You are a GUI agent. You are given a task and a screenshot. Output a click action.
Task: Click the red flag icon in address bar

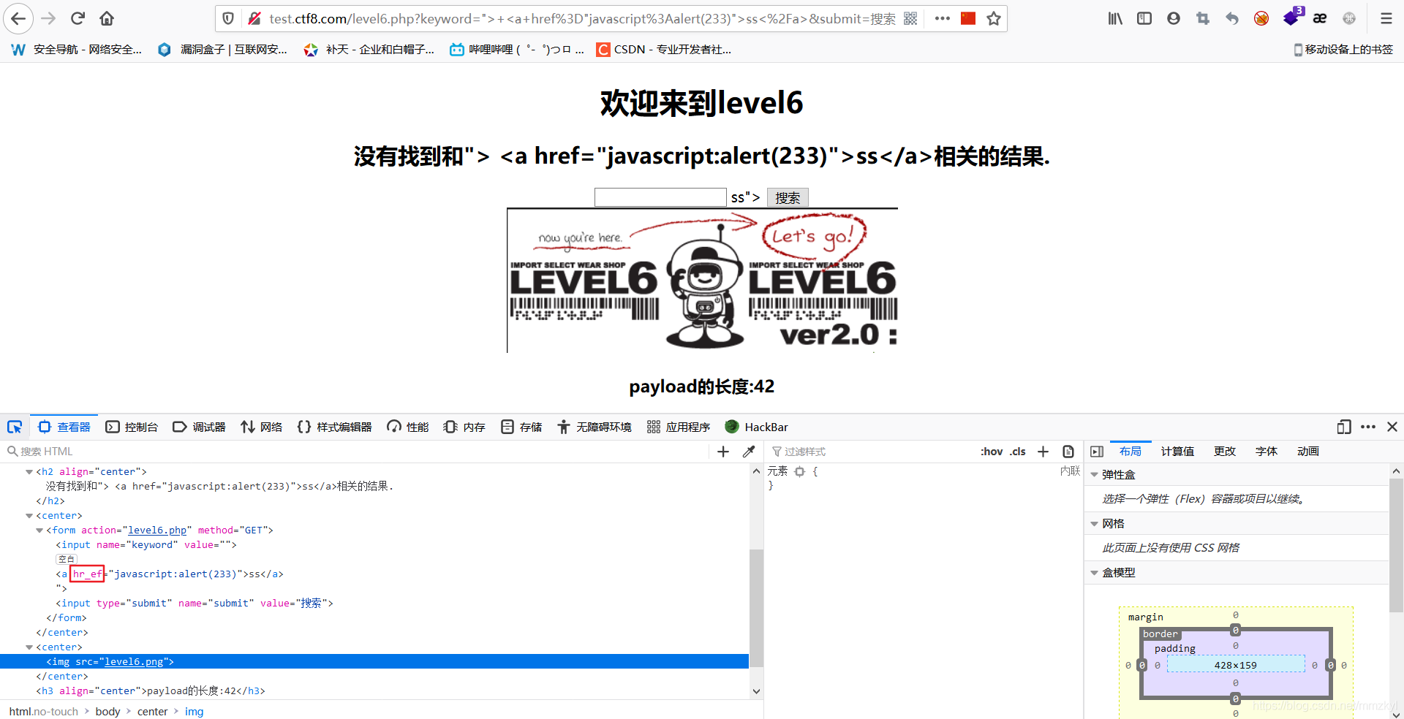(x=968, y=18)
